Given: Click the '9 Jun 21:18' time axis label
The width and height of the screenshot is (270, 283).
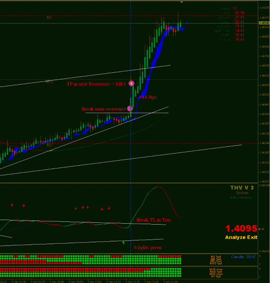Looking at the screenshot, I should click(x=133, y=282).
